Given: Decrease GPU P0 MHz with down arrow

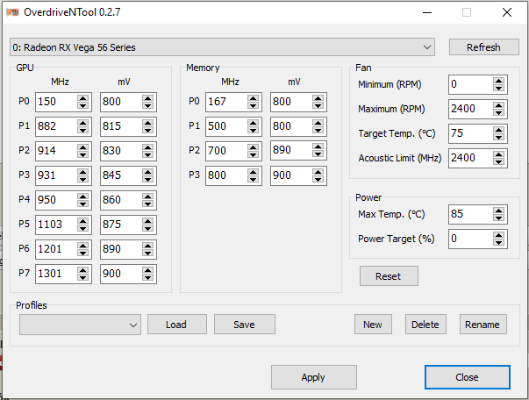Looking at the screenshot, I should tap(82, 105).
